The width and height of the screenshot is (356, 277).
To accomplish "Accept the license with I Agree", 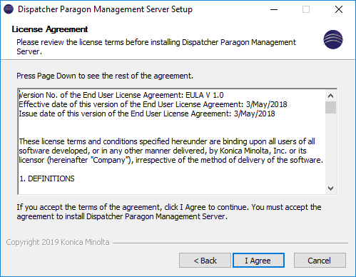I will click(x=258, y=261).
